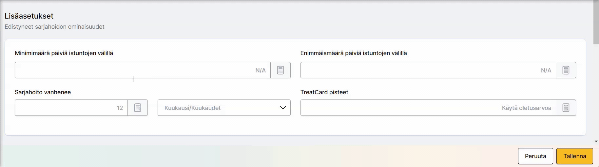The image size is (599, 167).
Task: Open calculator for minimum days between sessions
Action: (x=280, y=70)
